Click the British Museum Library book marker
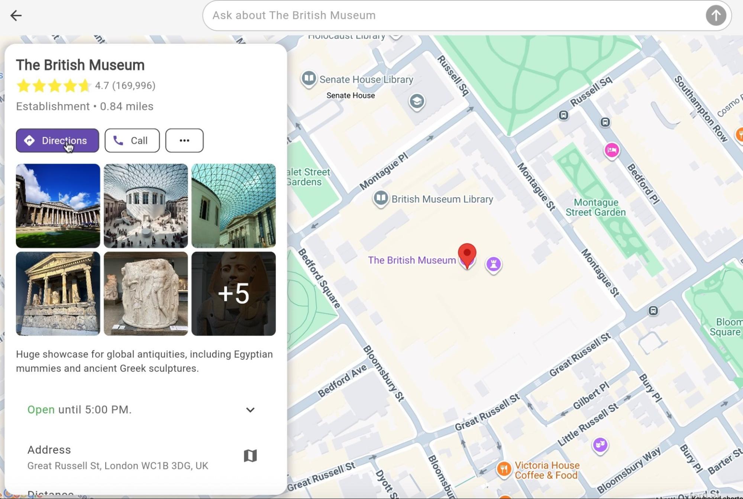Image resolution: width=743 pixels, height=499 pixels. click(x=381, y=198)
